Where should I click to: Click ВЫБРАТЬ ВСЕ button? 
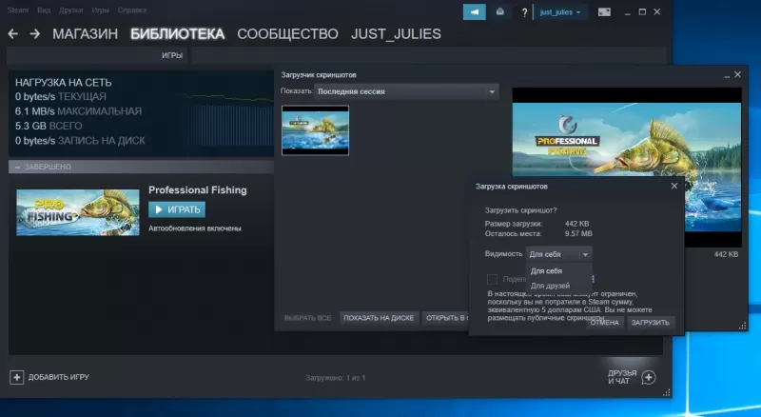pos(307,318)
